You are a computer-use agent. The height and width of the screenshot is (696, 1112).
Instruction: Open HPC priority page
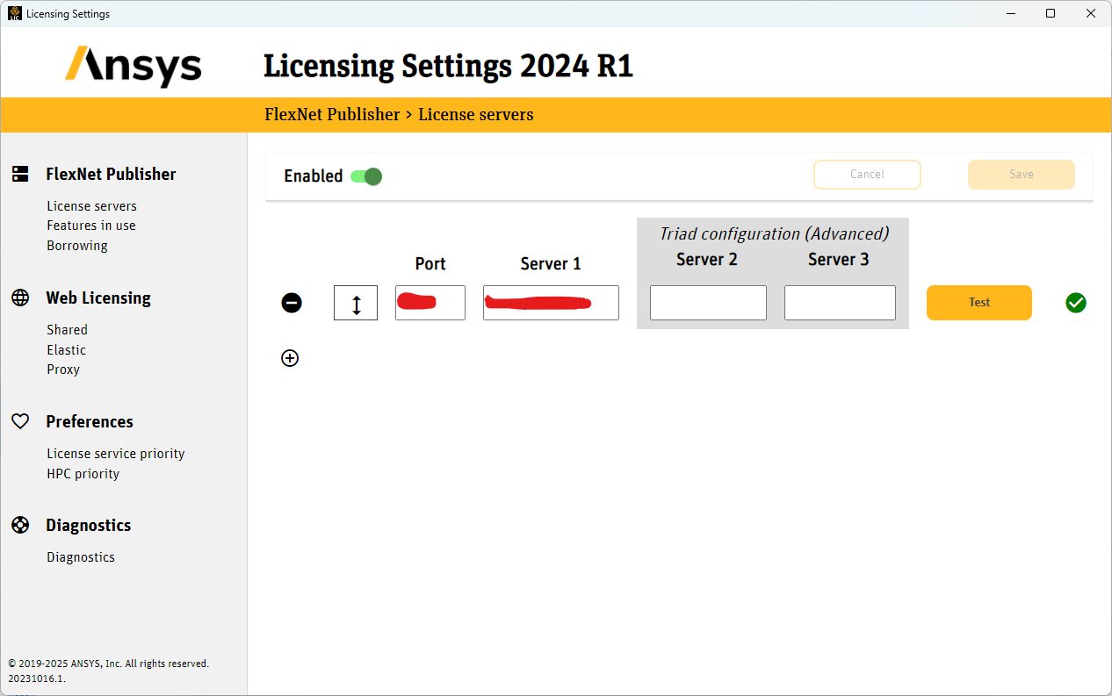pos(83,474)
